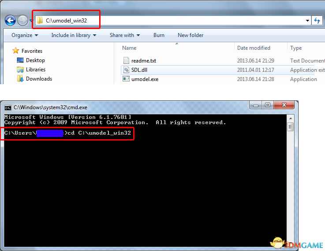Sort by the Date modified column header
Viewport: 325px width, 251px height.
pyautogui.click(x=254, y=48)
